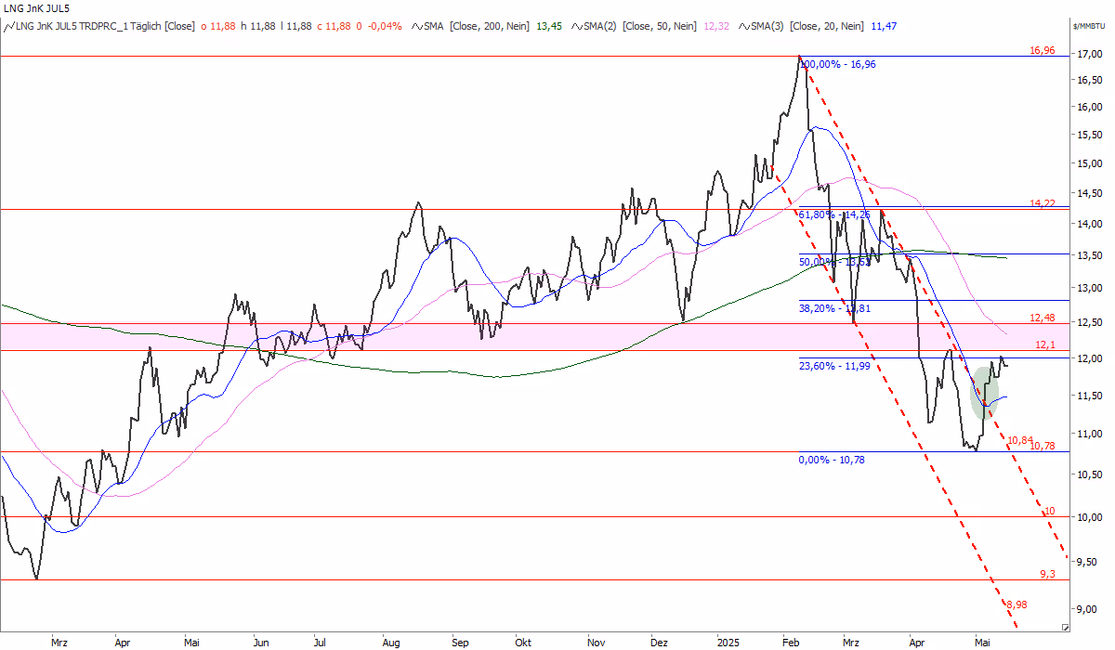This screenshot has width=1115, height=650.
Task: Click the corner handle icon at chart bottom right
Action: [x=1065, y=628]
